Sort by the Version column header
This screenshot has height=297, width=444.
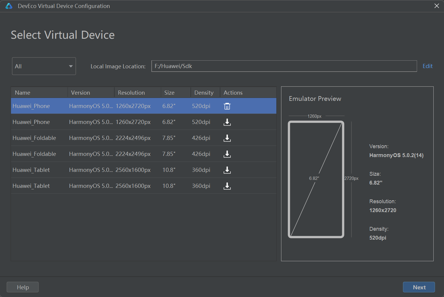pos(91,93)
